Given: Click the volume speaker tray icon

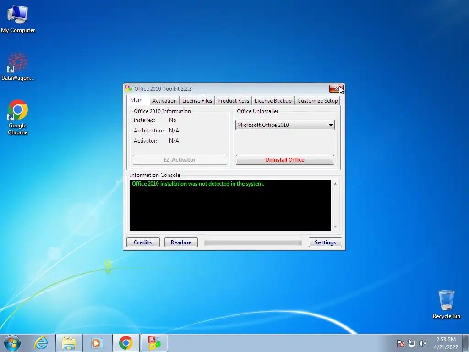Looking at the screenshot, I should [423, 343].
